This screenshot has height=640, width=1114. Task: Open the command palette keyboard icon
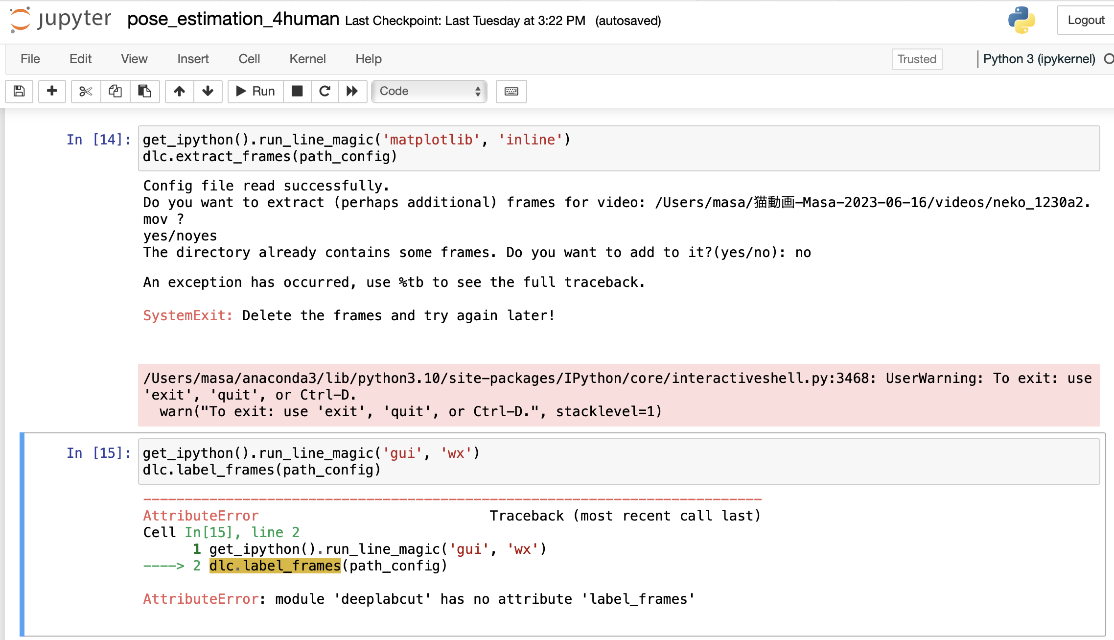click(x=511, y=91)
